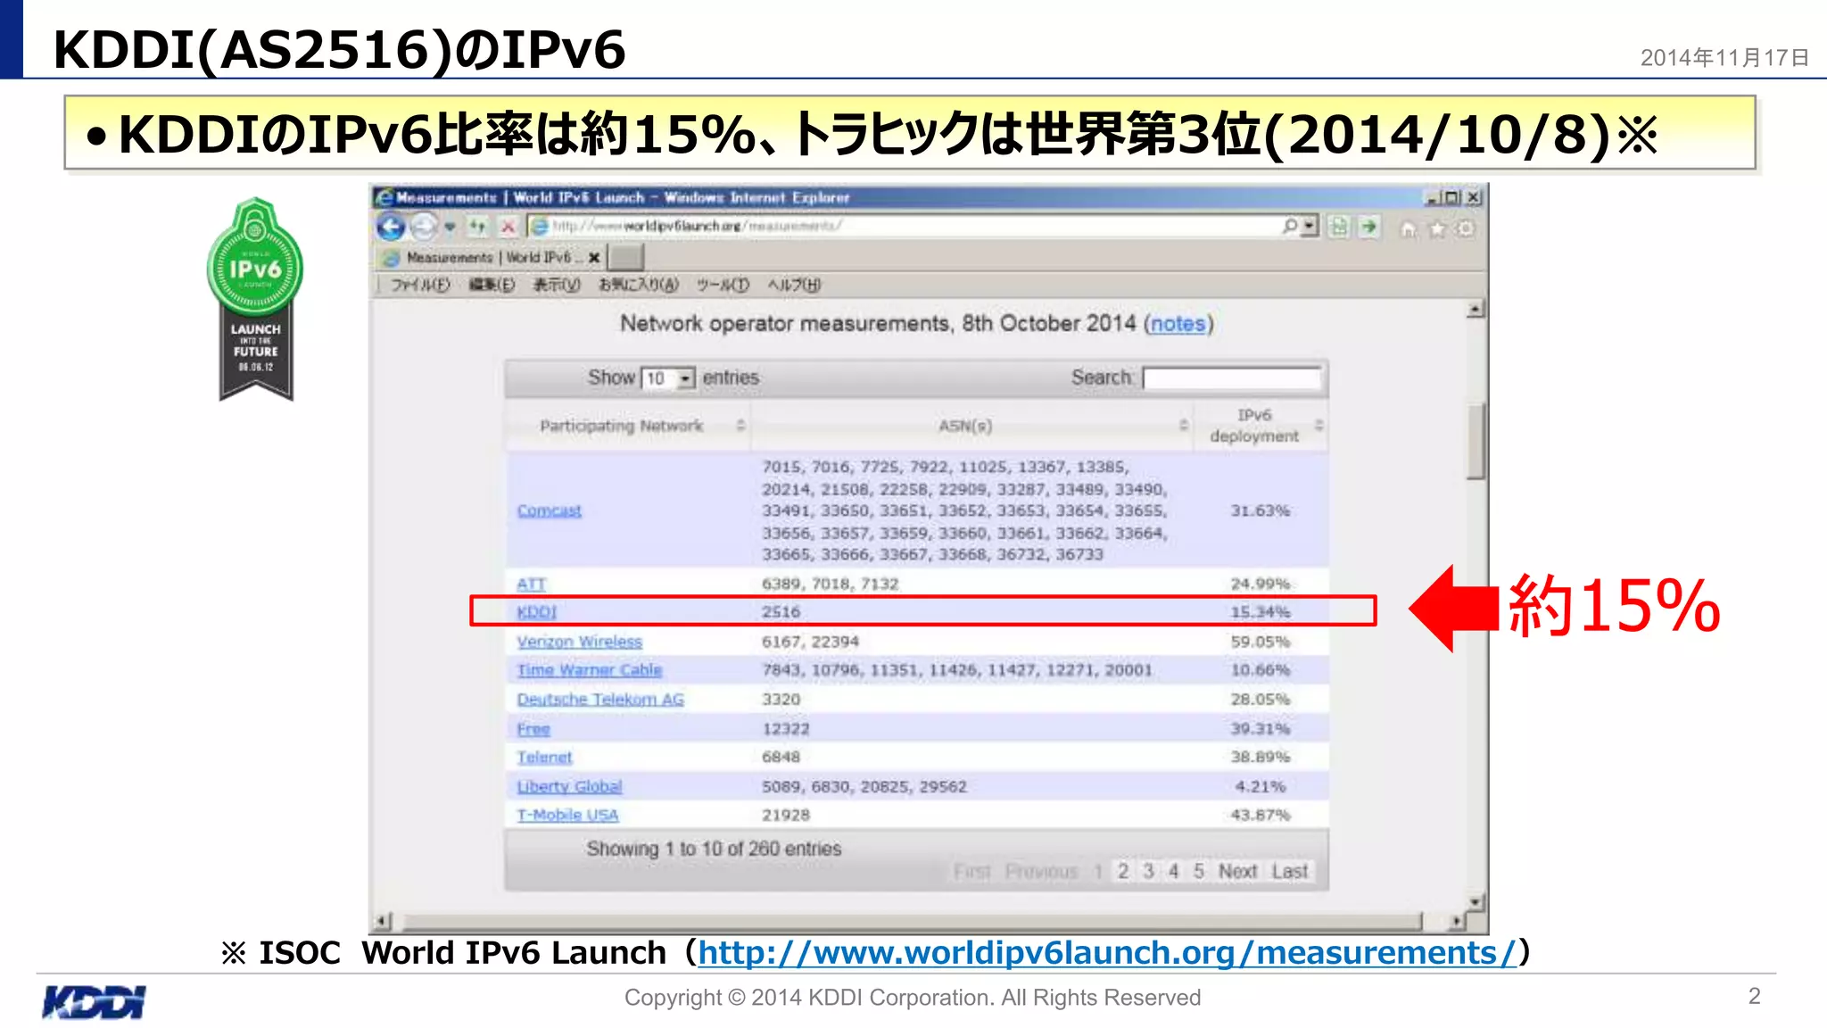The height and width of the screenshot is (1028, 1827).
Task: Open the ツール(T) menu
Action: pyautogui.click(x=723, y=285)
